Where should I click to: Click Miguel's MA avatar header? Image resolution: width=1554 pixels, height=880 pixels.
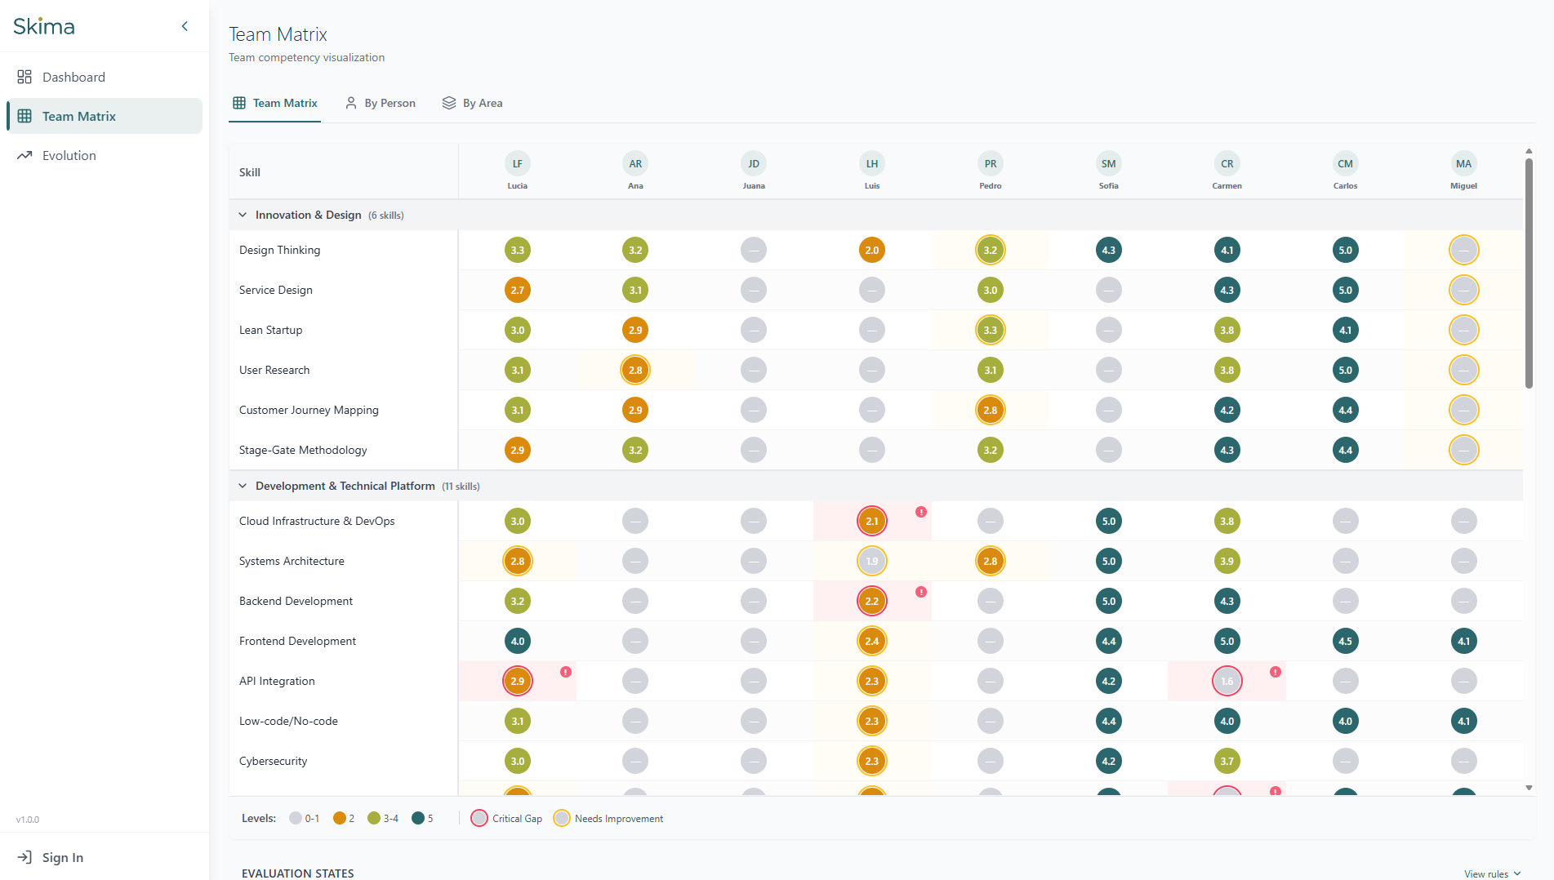coord(1464,164)
